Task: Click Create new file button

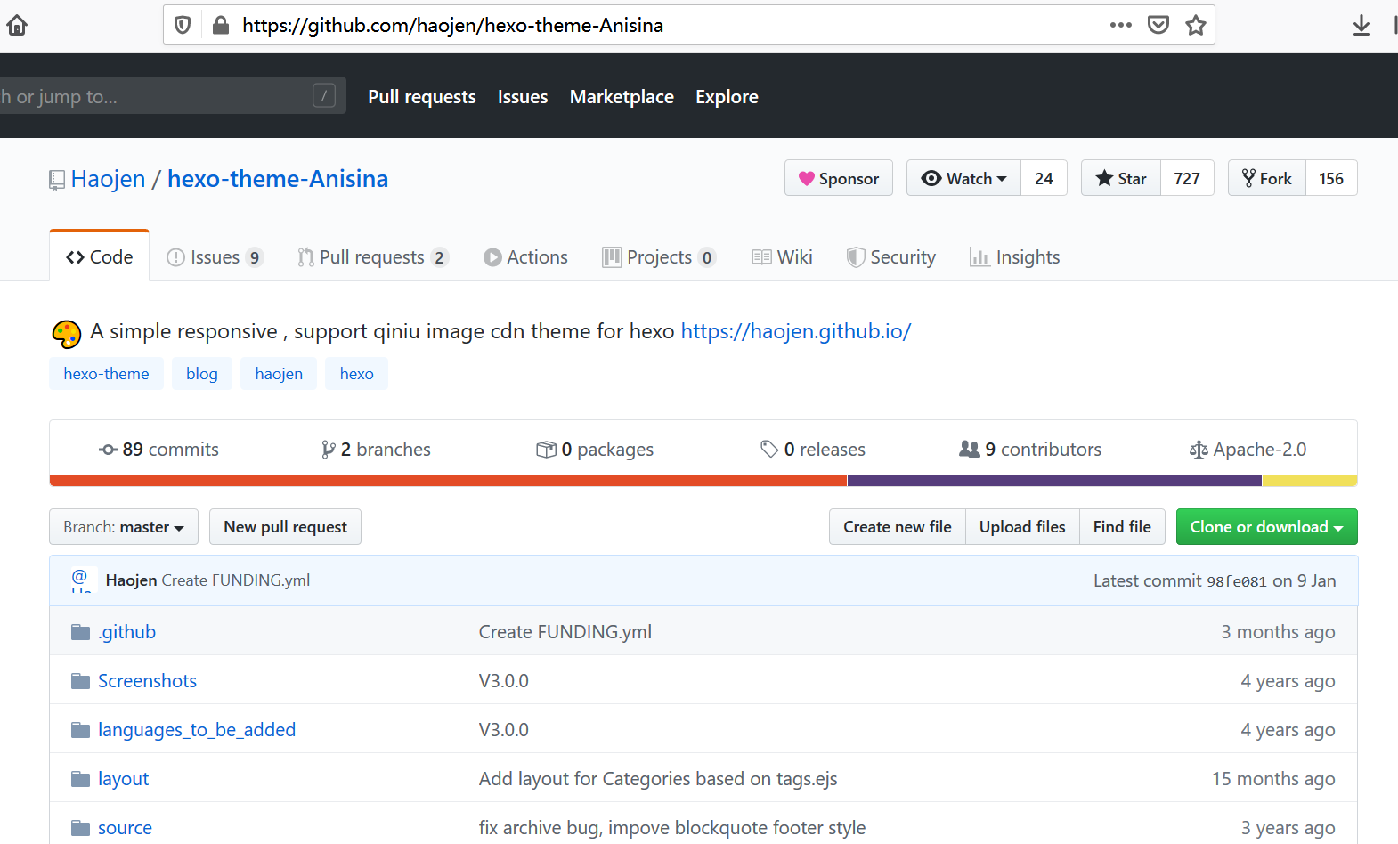Action: (898, 527)
